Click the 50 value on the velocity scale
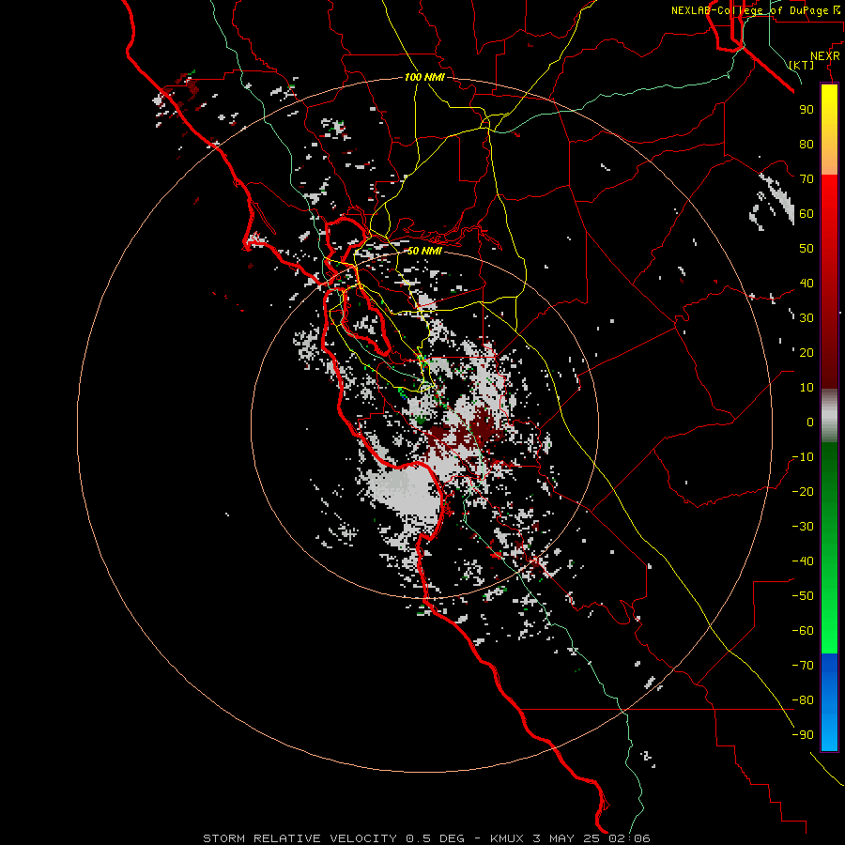 [x=807, y=249]
